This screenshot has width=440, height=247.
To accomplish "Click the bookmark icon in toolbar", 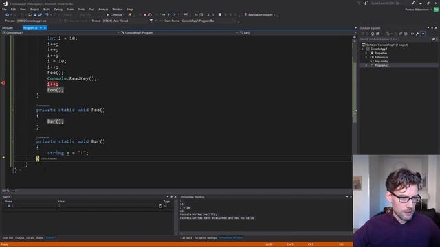I will click(220, 15).
